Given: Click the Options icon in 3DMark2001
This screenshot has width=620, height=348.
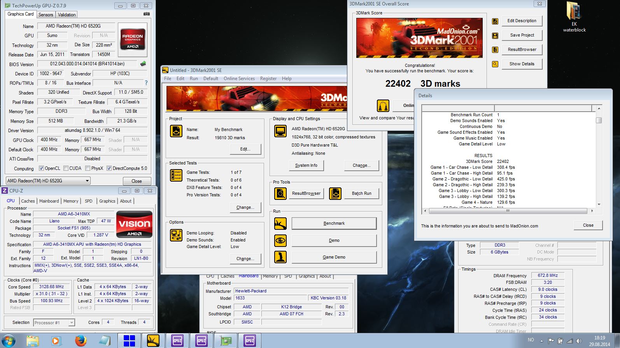Looking at the screenshot, I should pyautogui.click(x=176, y=236).
